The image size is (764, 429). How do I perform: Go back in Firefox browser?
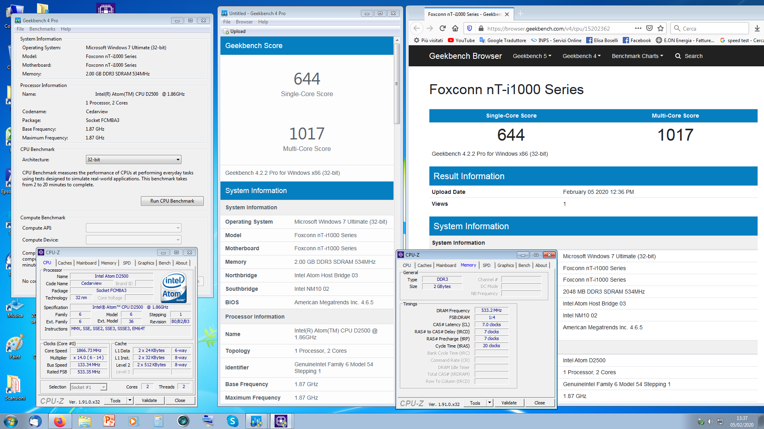pos(417,28)
